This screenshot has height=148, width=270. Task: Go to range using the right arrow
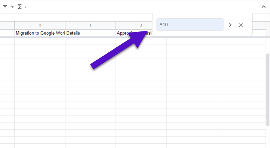[x=230, y=25]
